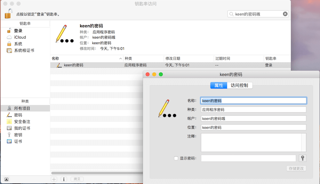The image size is (320, 184).
Task: Switch to the 访问控制 tab
Action: [239, 85]
